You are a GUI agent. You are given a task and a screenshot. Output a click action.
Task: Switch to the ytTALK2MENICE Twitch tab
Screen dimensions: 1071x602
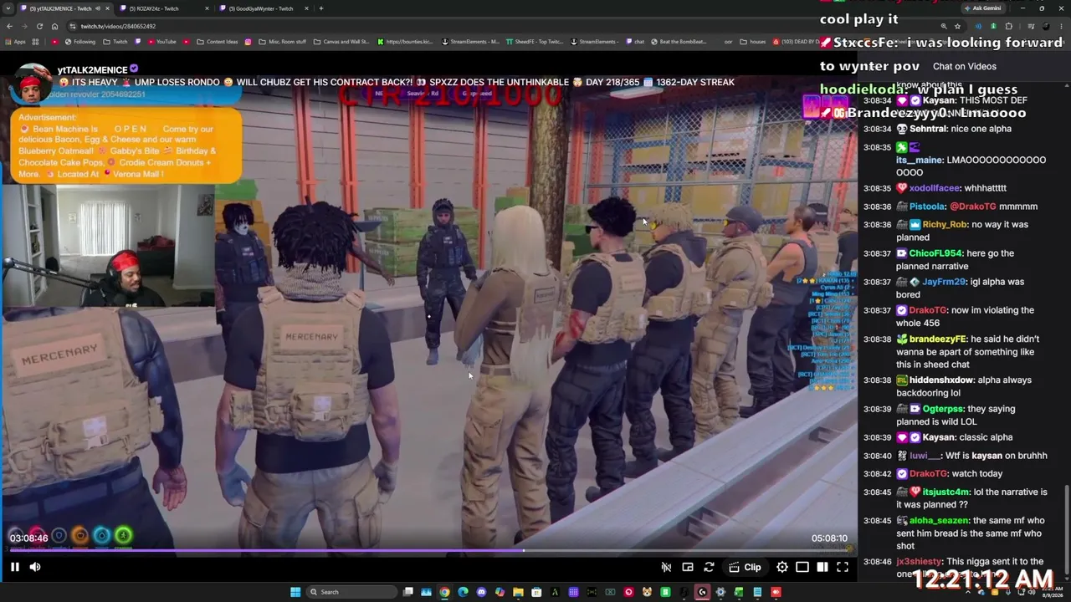tap(64, 8)
